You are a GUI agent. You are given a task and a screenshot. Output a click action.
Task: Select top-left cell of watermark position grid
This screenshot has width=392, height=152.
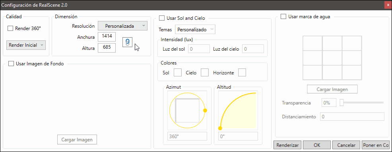tap(312, 43)
